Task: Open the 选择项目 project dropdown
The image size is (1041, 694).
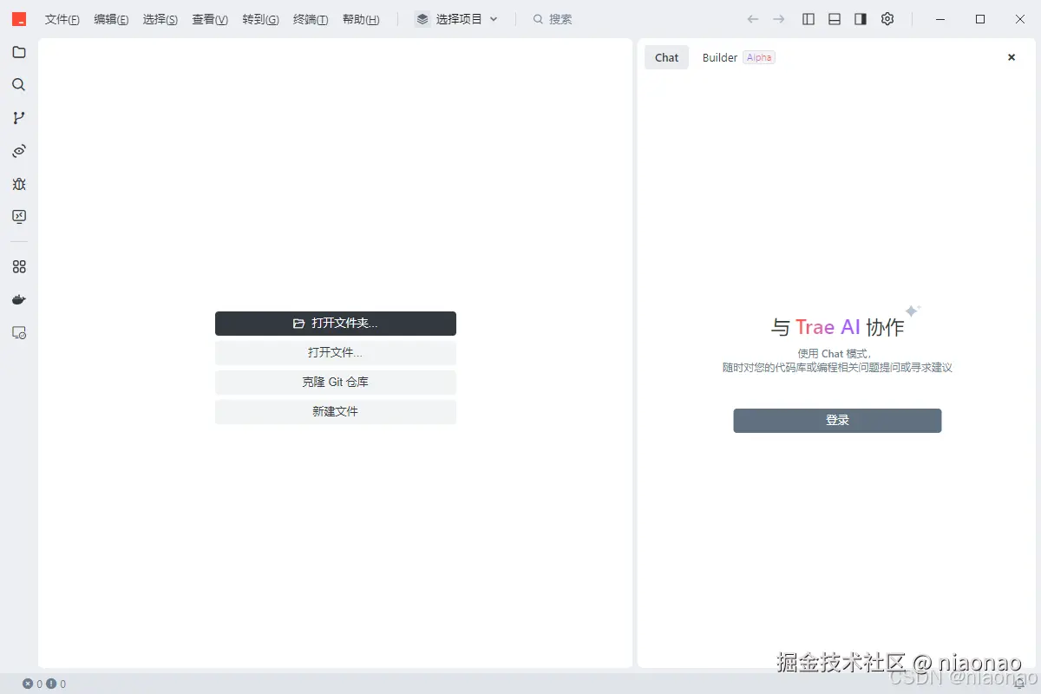Action: coord(455,18)
